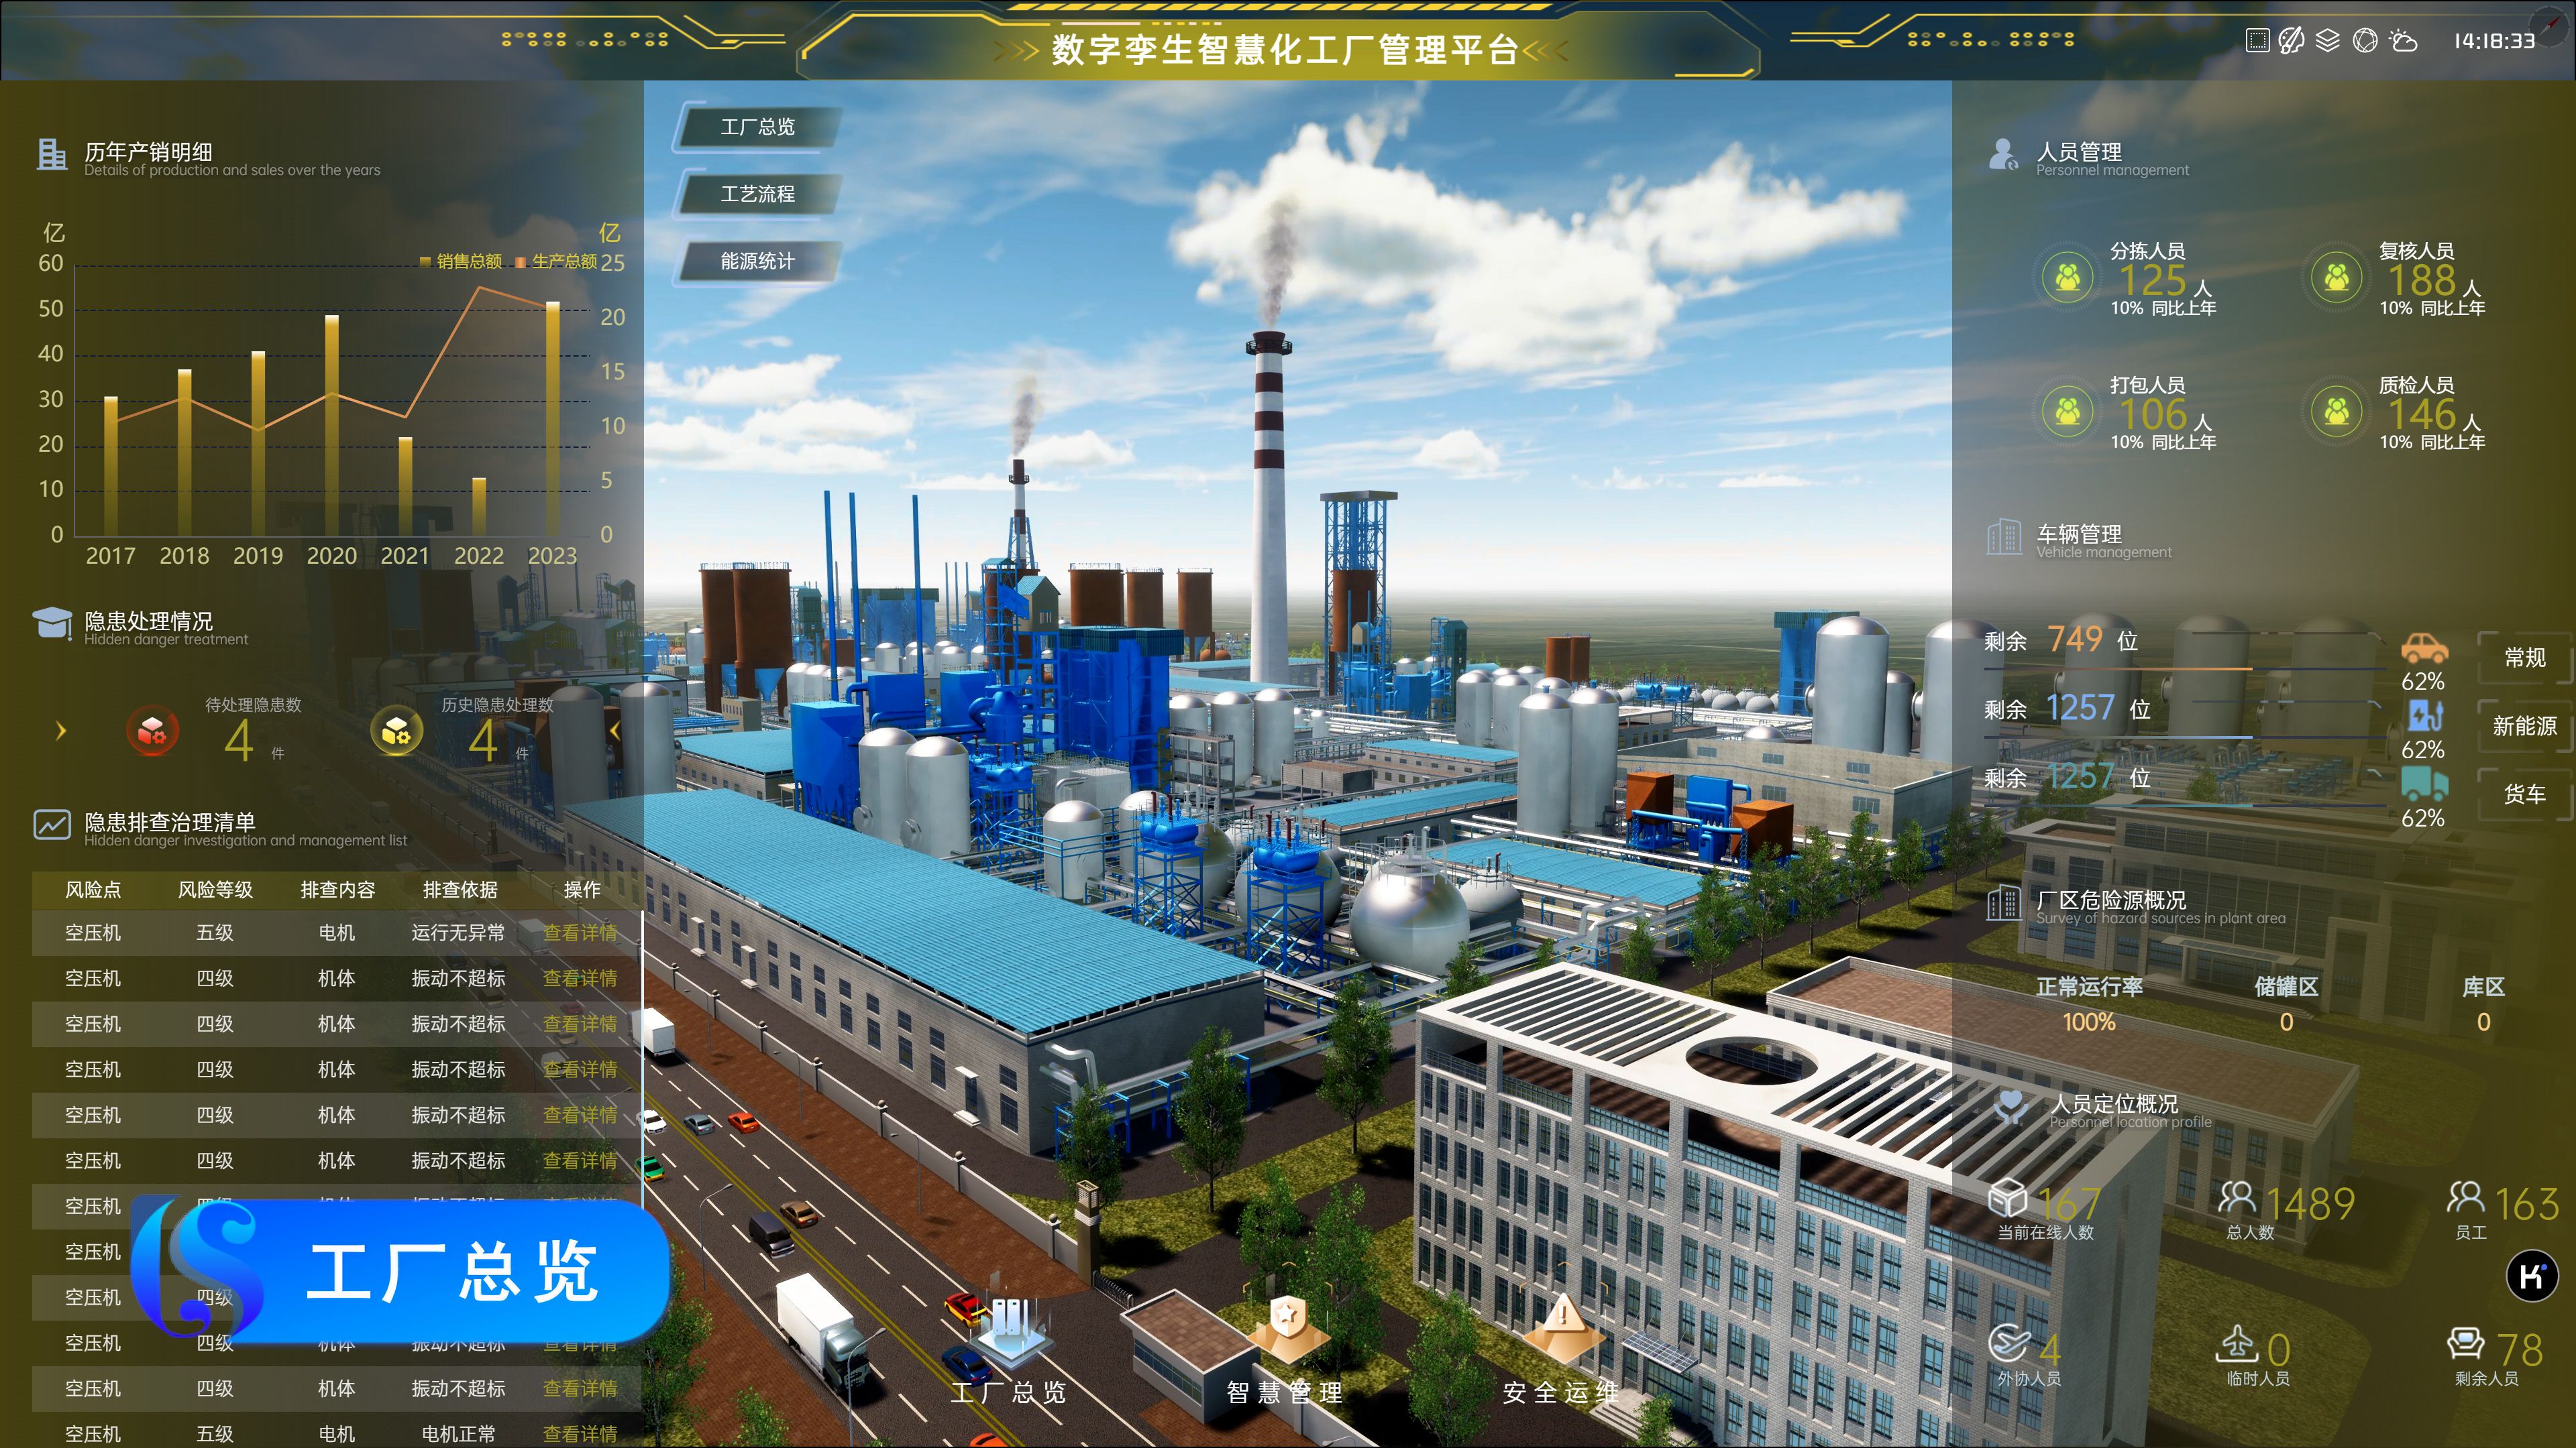Screen dimensions: 2576x1448
Task: Open the layers stack icon
Action: pyautogui.click(x=2328, y=40)
